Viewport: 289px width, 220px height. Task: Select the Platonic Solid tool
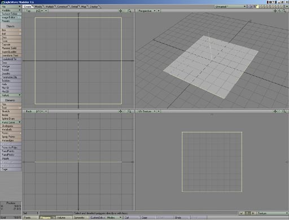pyautogui.click(x=11, y=48)
